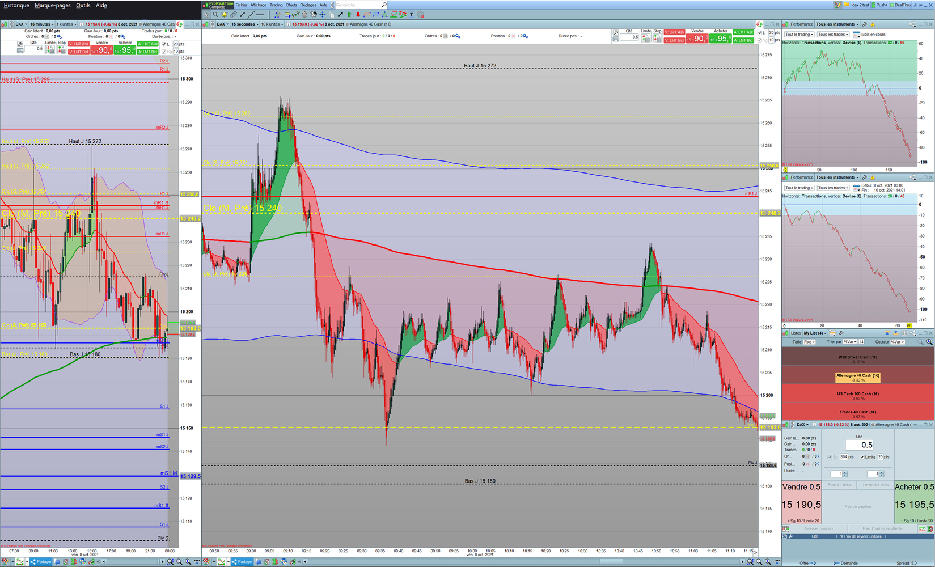Screen dimensions: 935x567
Task: Open the 15 secondes timeframe dropdown
Action: click(244, 24)
